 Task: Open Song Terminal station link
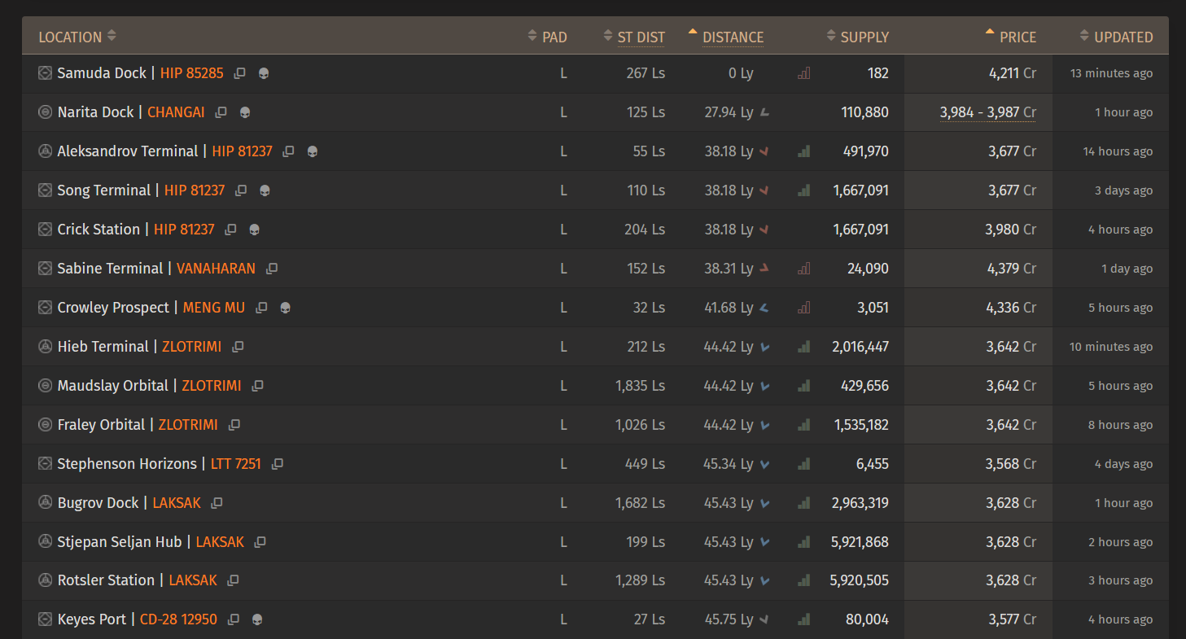coord(104,190)
